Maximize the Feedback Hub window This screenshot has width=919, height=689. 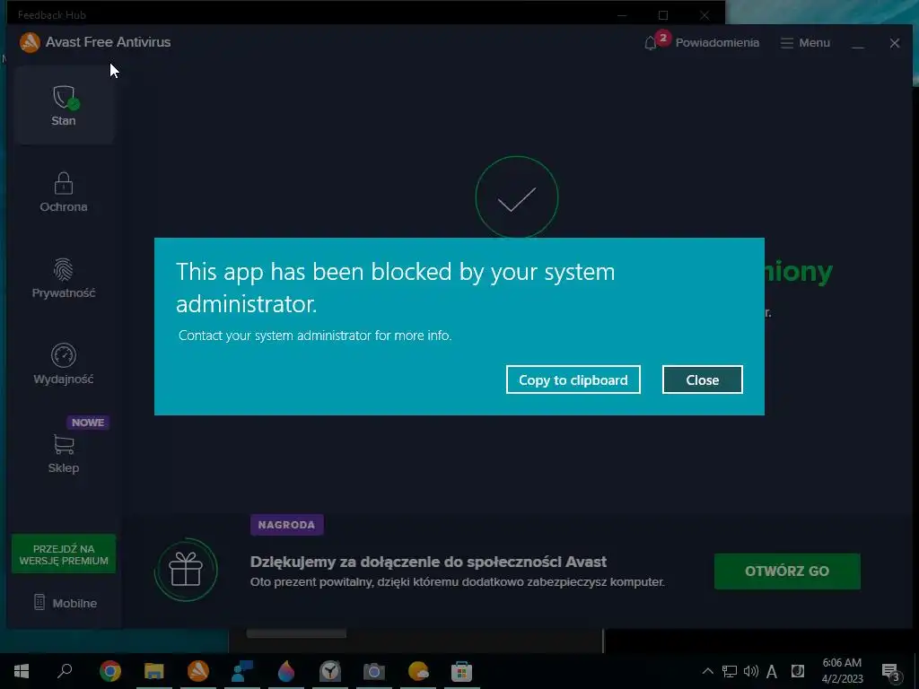tap(663, 15)
